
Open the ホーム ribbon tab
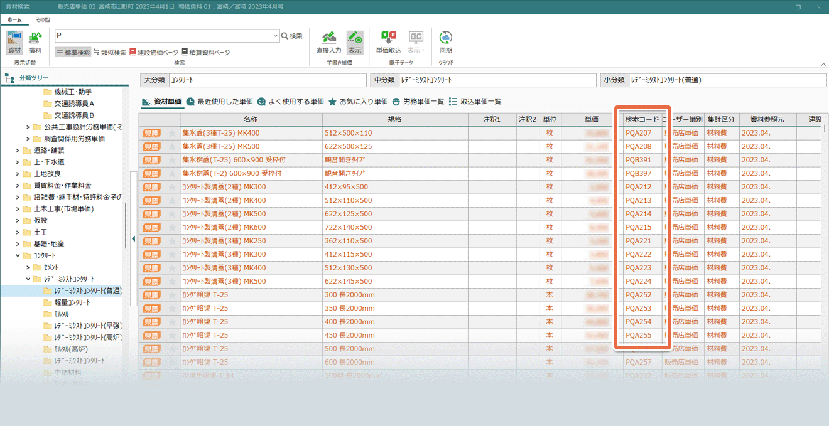pyautogui.click(x=14, y=19)
